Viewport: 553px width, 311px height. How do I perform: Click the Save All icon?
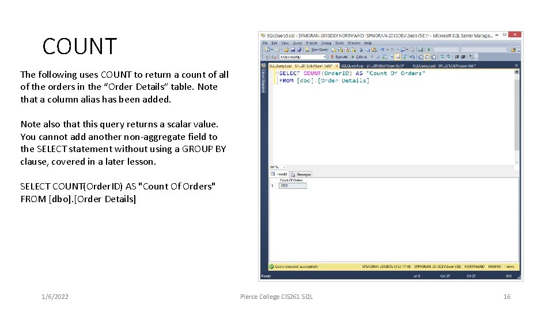(x=299, y=50)
